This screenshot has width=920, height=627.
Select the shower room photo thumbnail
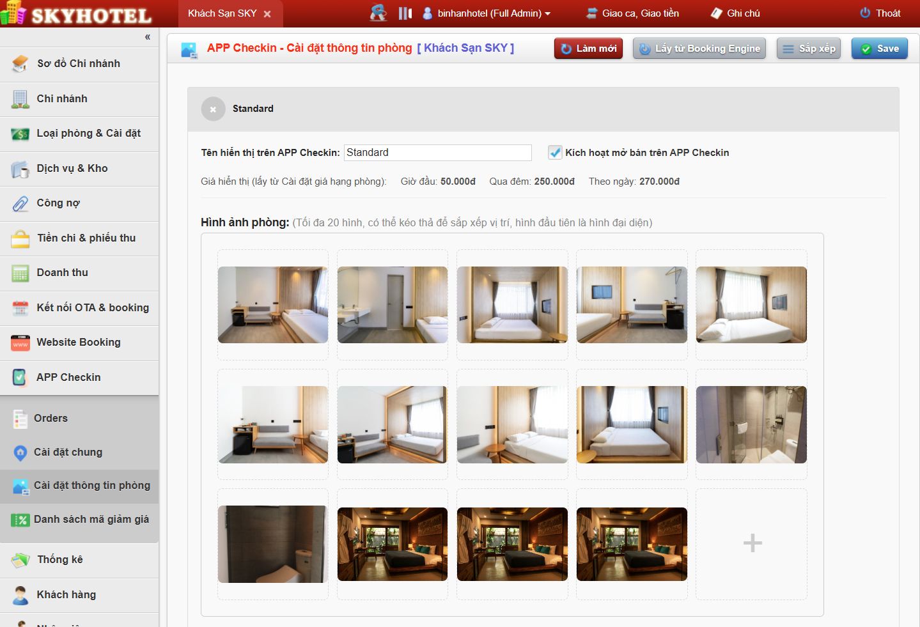751,424
